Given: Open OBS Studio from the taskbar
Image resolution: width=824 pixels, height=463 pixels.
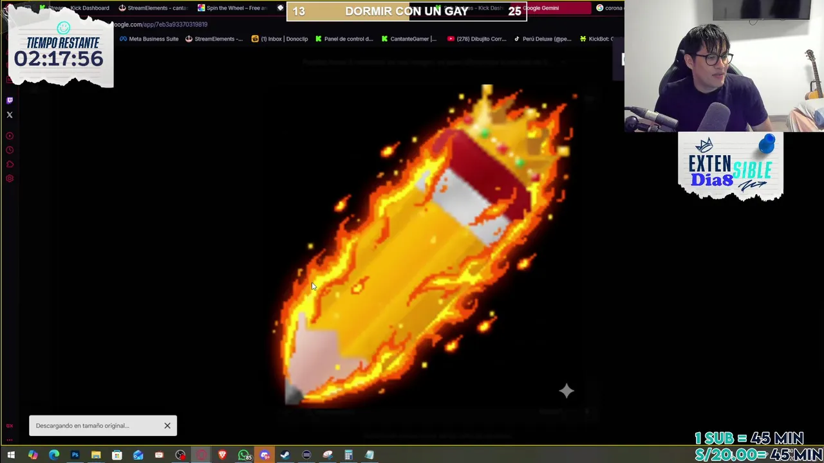Looking at the screenshot, I should (180, 455).
